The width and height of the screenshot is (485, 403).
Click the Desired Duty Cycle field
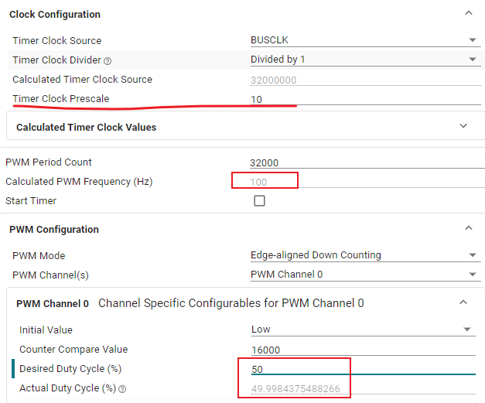coord(362,369)
